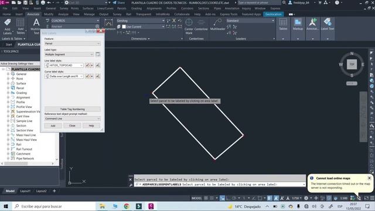Image resolution: width=375 pixels, height=211 pixels.
Task: Open the Markup ribbon panel
Action: (x=298, y=29)
